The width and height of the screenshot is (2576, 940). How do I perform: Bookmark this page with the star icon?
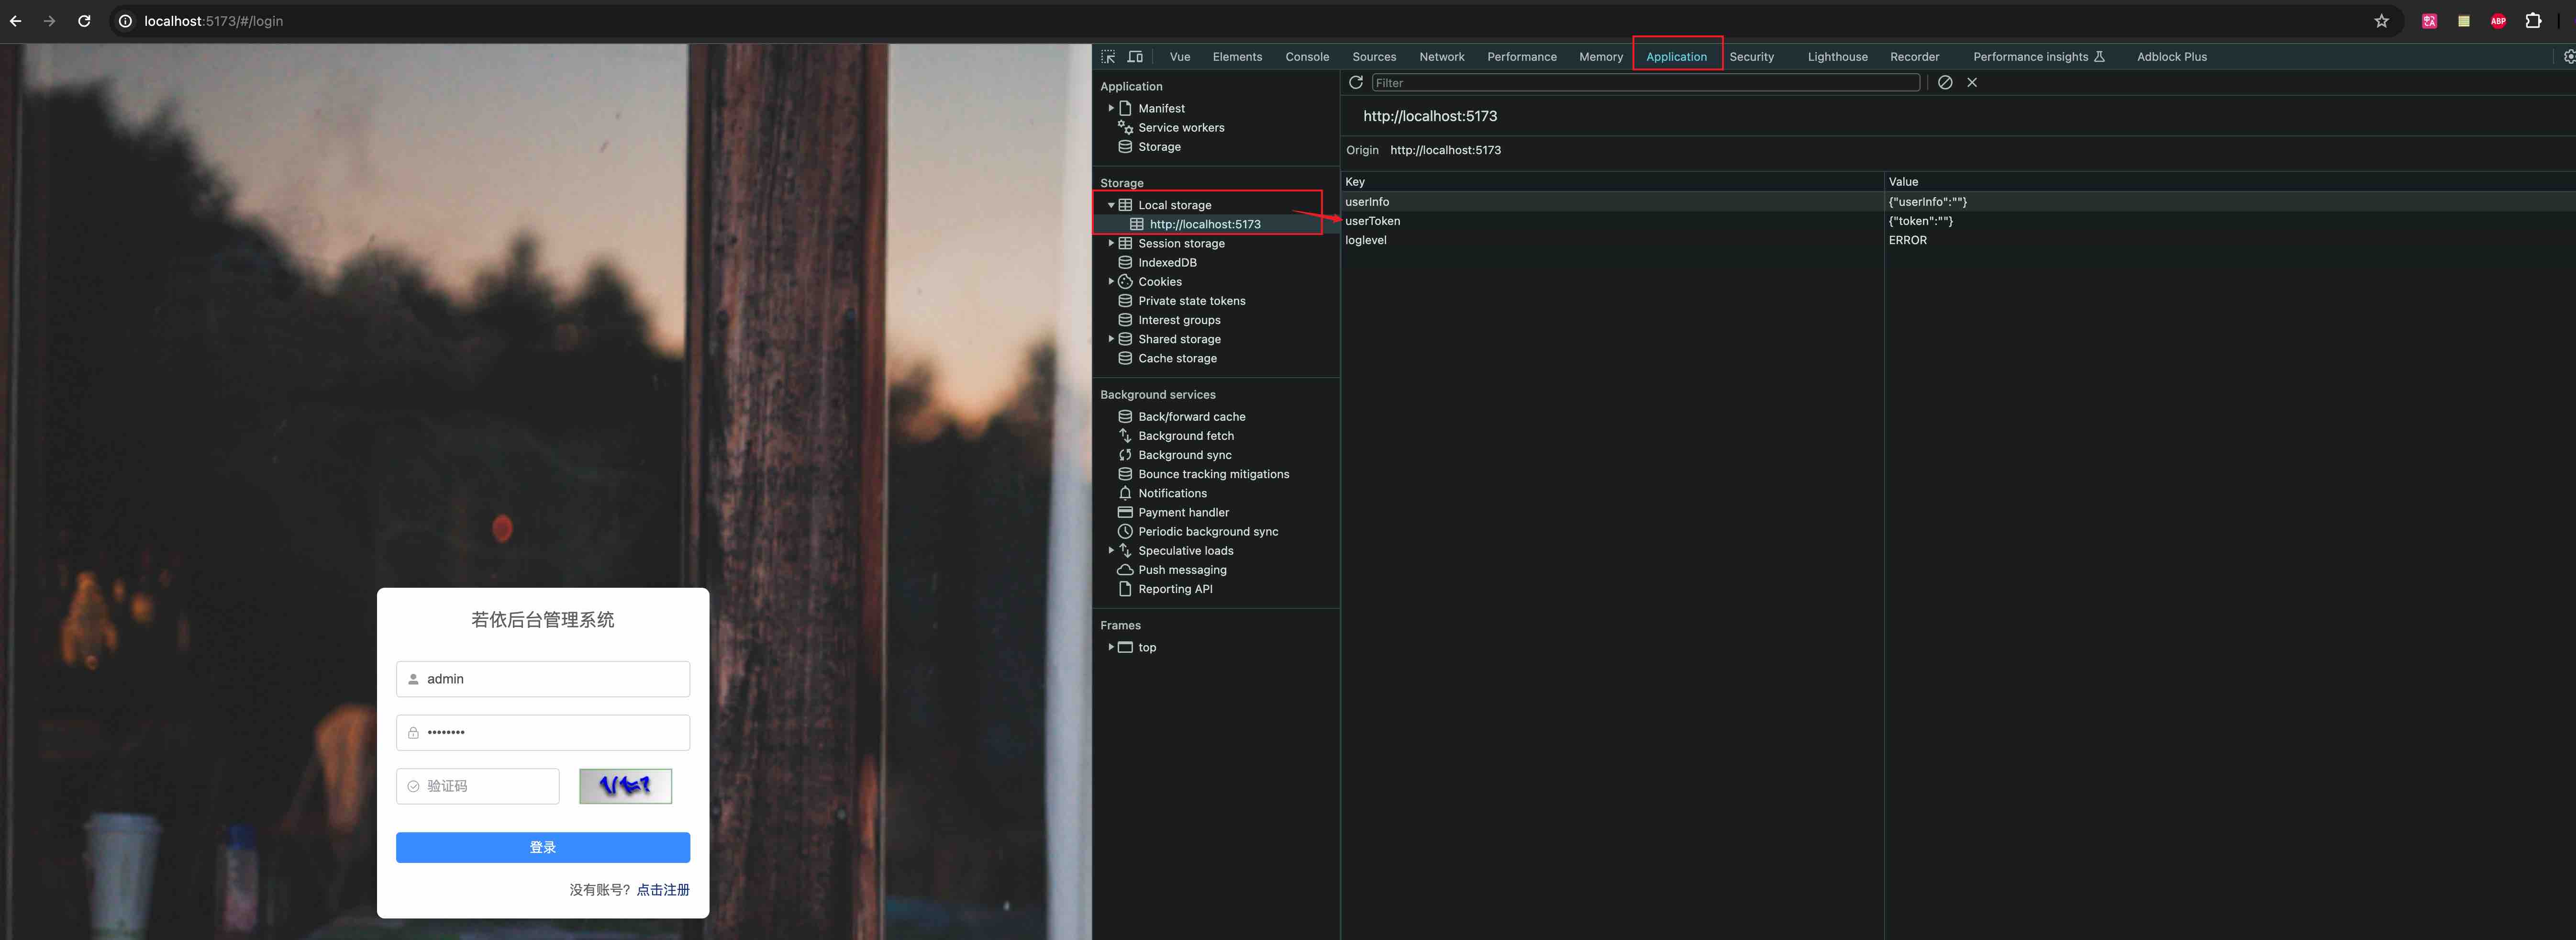pyautogui.click(x=2381, y=21)
